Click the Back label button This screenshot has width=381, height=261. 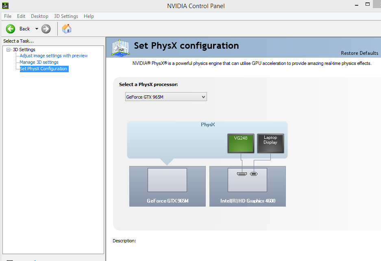pyautogui.click(x=24, y=29)
